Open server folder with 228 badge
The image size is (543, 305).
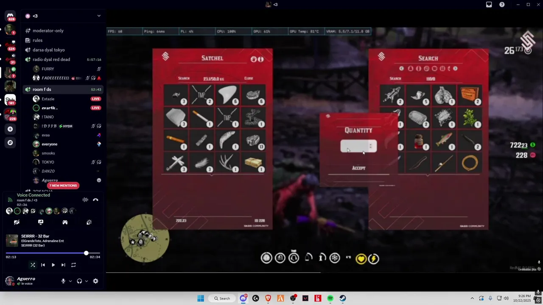[10, 114]
